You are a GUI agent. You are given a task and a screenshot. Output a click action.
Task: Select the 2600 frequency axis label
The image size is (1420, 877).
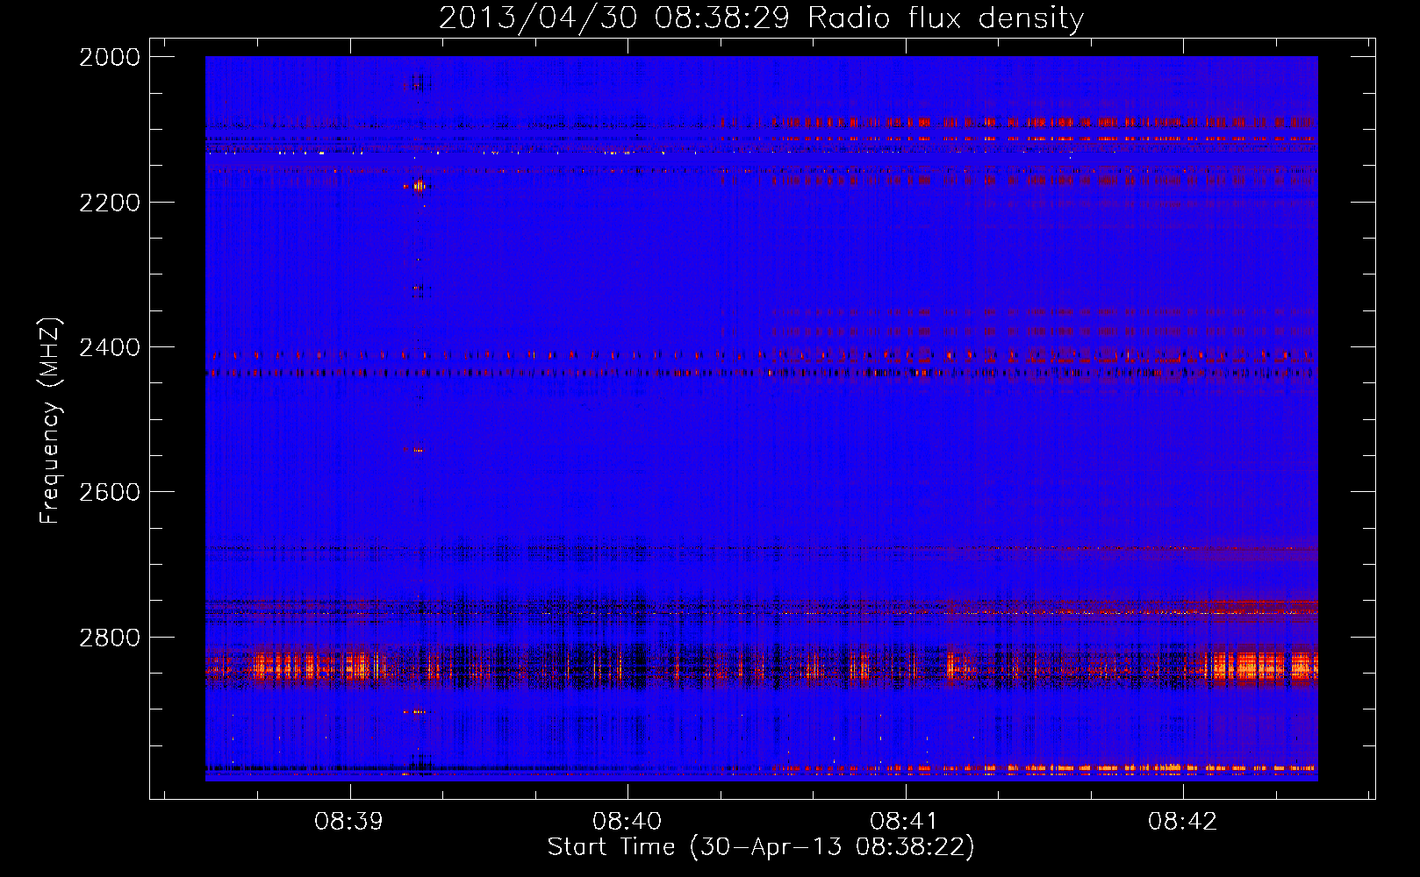110,492
